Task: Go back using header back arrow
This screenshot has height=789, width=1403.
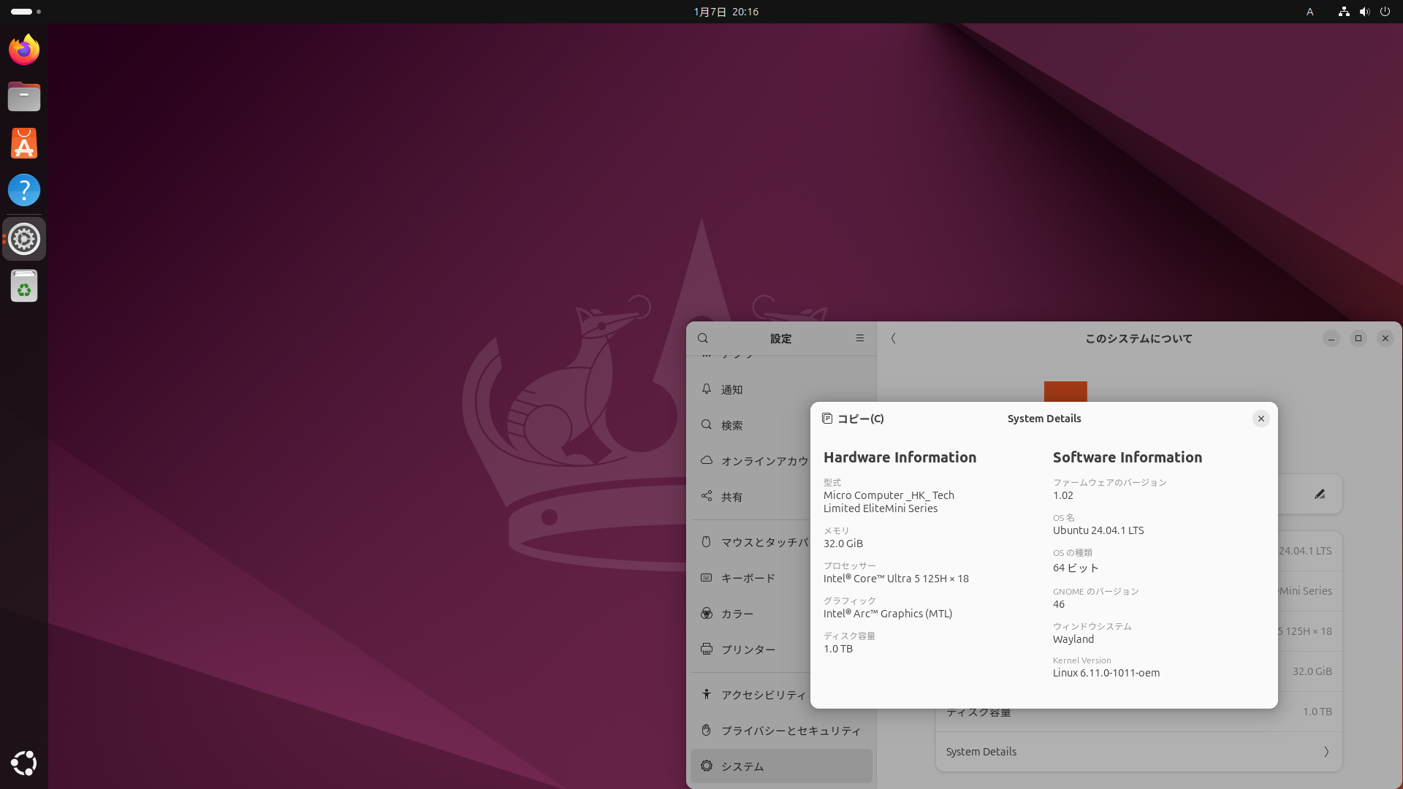Action: (x=893, y=338)
